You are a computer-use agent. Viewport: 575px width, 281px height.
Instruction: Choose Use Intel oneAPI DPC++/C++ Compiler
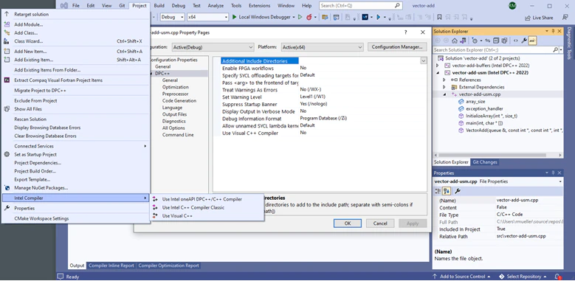tap(202, 199)
